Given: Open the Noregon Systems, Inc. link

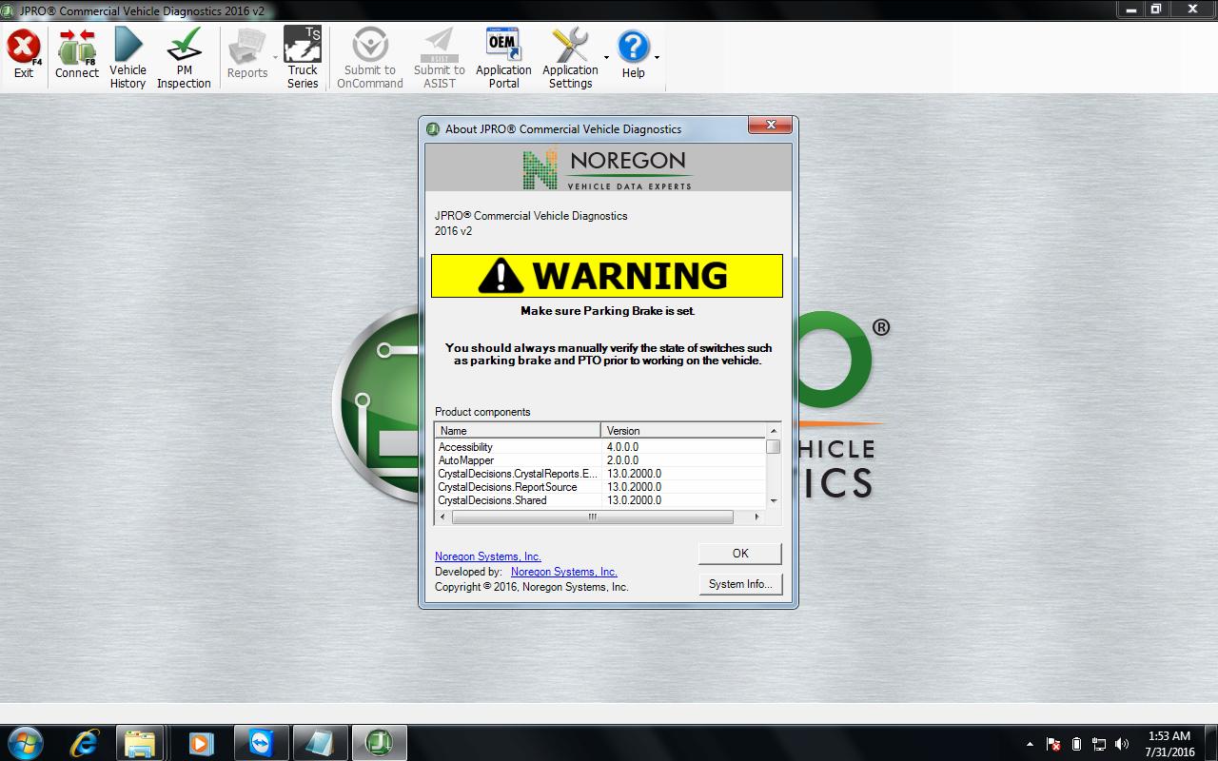Looking at the screenshot, I should coord(488,556).
